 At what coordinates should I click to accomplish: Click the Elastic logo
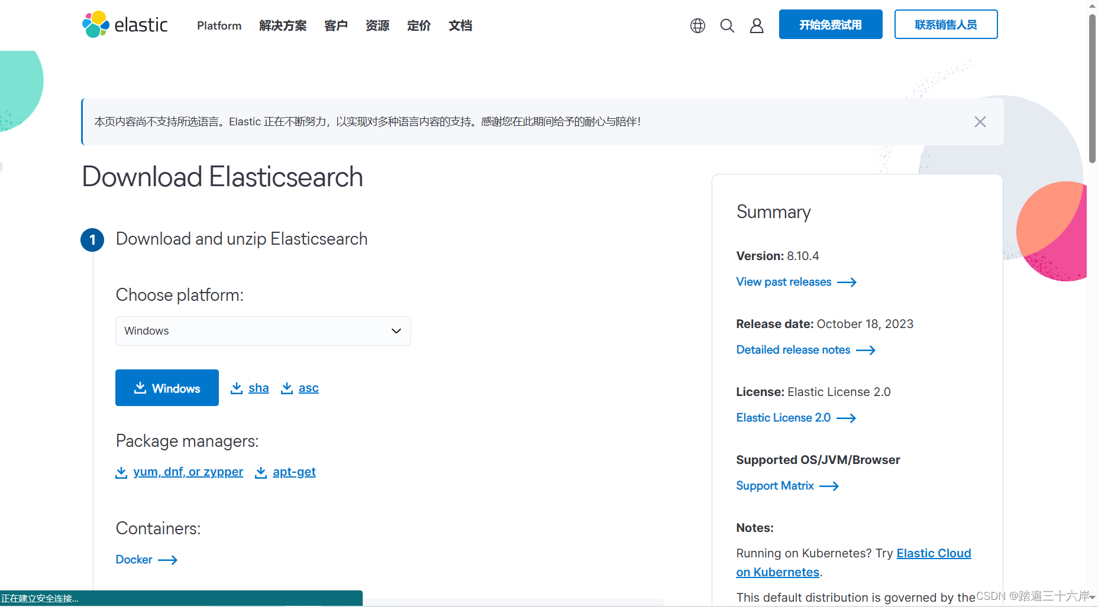(x=125, y=25)
